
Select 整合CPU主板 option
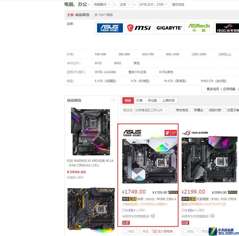[x=137, y=72]
